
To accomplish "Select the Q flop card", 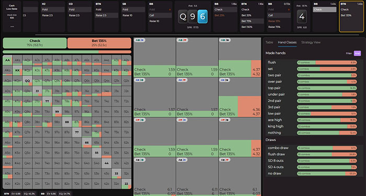I will (x=183, y=17).
